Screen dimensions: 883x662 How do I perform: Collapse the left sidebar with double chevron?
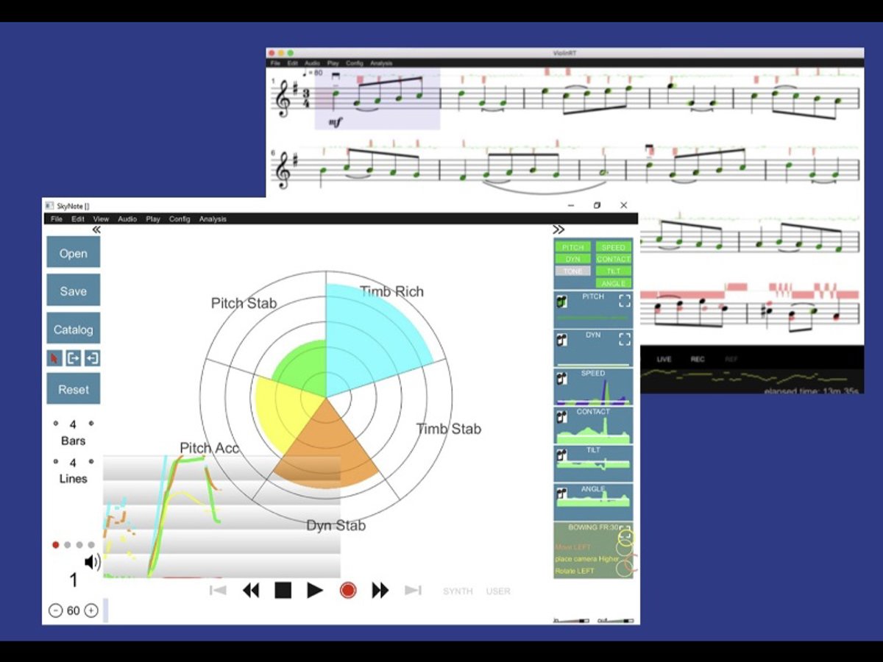[x=96, y=230]
